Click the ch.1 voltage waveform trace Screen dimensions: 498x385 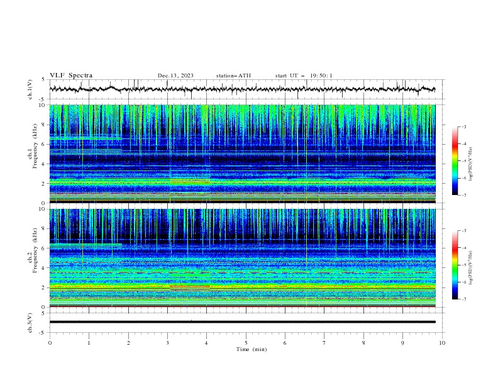click(x=242, y=89)
